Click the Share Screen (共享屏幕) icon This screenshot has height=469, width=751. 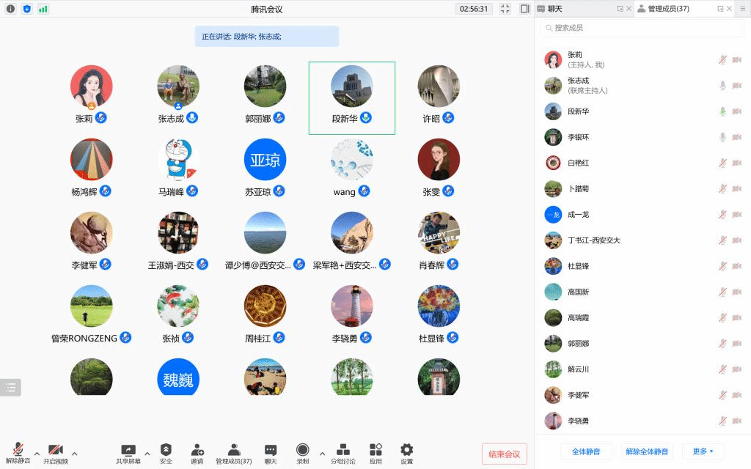pyautogui.click(x=128, y=451)
